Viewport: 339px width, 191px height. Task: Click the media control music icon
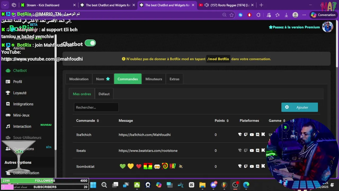point(269,15)
